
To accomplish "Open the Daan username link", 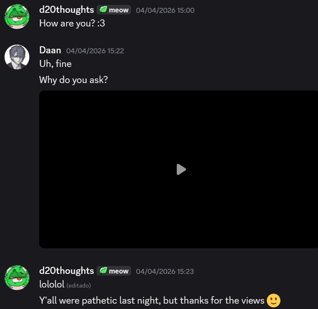I will [x=50, y=50].
